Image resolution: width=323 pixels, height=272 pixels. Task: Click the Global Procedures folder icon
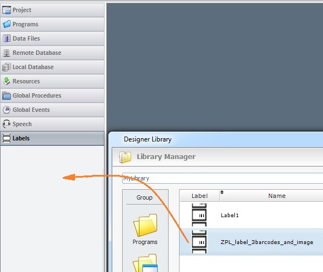pyautogui.click(x=7, y=95)
